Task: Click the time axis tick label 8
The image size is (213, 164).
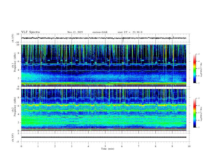Action: (x=155, y=146)
